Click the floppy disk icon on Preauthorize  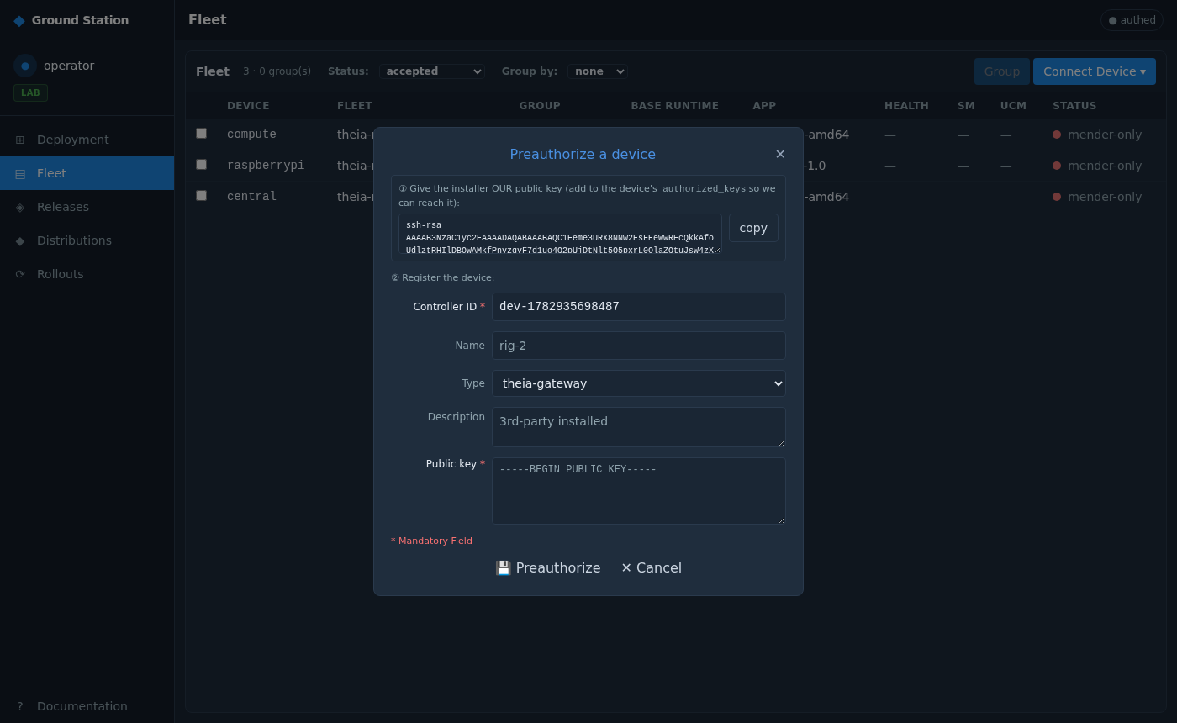click(x=503, y=568)
